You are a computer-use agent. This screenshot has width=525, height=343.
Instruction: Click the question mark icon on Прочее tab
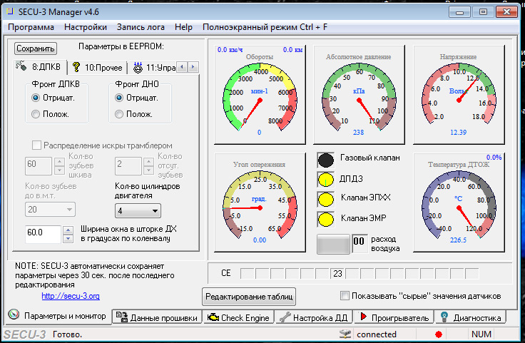76,67
